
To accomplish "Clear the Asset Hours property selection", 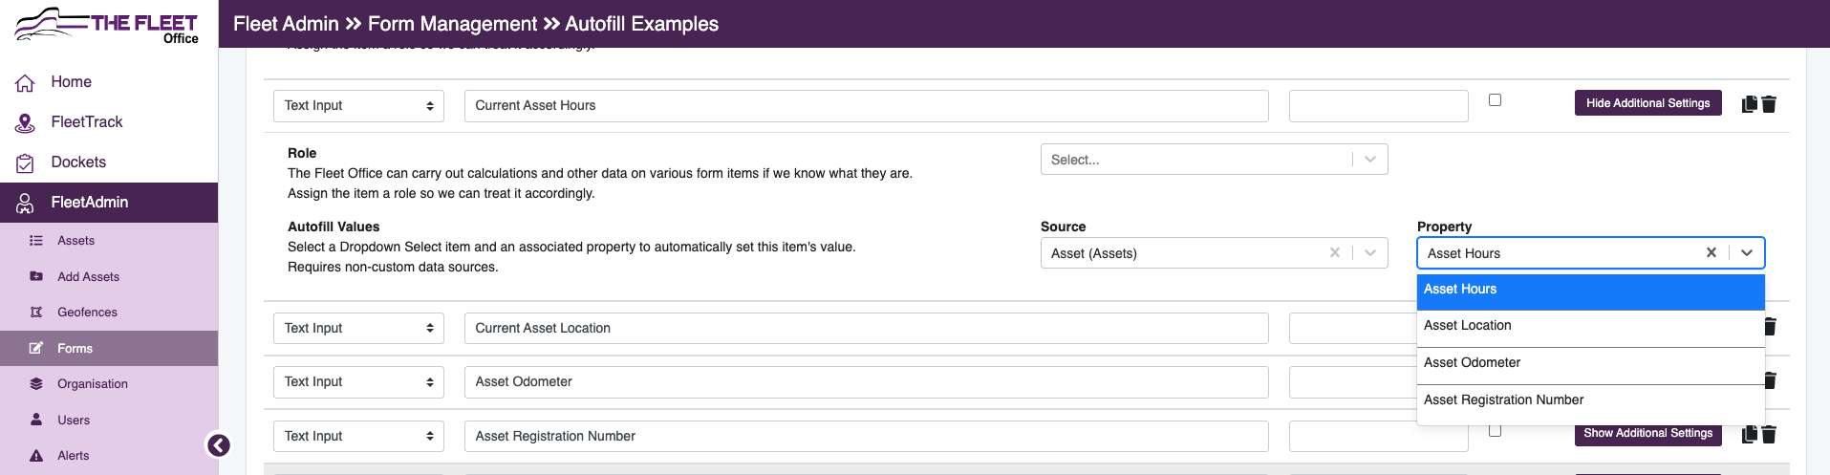I will click(x=1712, y=252).
